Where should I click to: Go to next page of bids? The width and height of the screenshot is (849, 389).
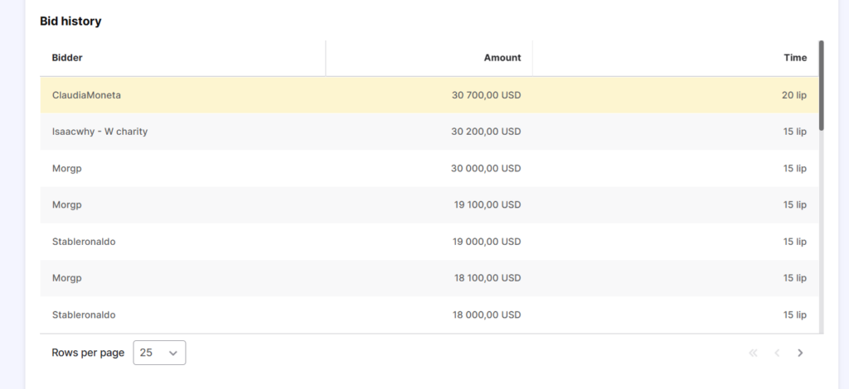pyautogui.click(x=800, y=353)
